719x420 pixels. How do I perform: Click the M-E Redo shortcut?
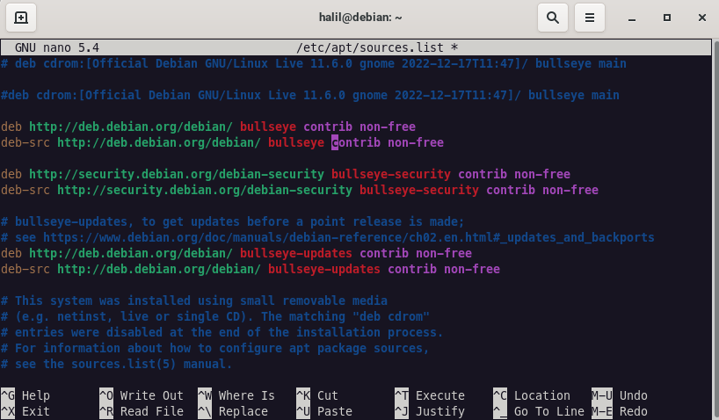click(x=620, y=411)
